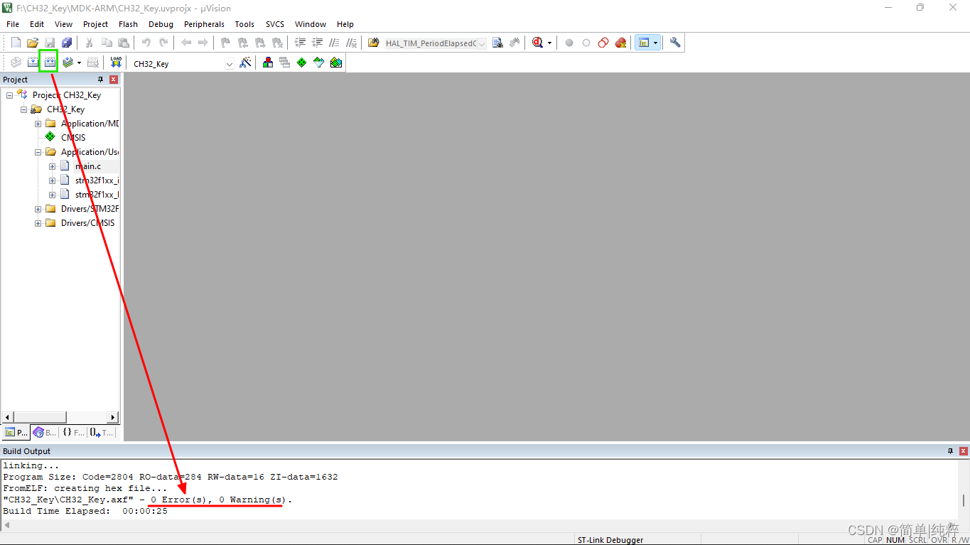Click the Copy icon in the toolbar
This screenshot has height=545, width=970.
(107, 43)
